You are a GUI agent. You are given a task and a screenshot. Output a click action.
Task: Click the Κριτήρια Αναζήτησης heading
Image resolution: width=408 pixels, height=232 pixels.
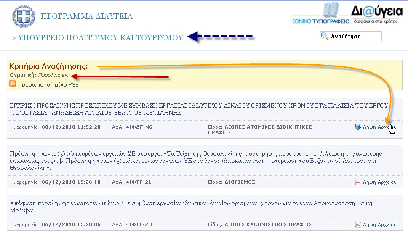pos(48,66)
